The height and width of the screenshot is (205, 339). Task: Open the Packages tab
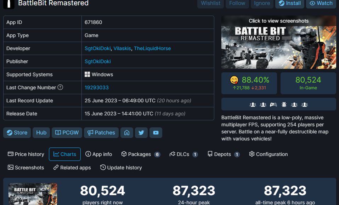[x=141, y=154]
